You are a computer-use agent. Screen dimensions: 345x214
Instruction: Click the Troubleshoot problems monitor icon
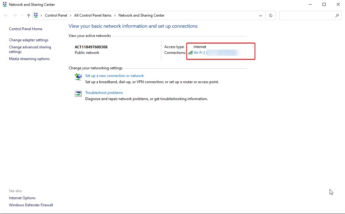[78, 94]
